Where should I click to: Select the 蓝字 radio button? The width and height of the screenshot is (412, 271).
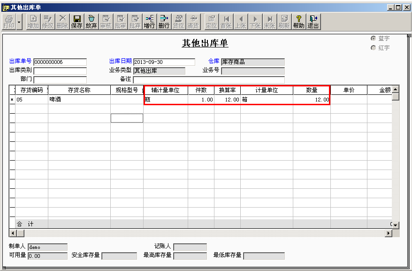click(x=373, y=39)
